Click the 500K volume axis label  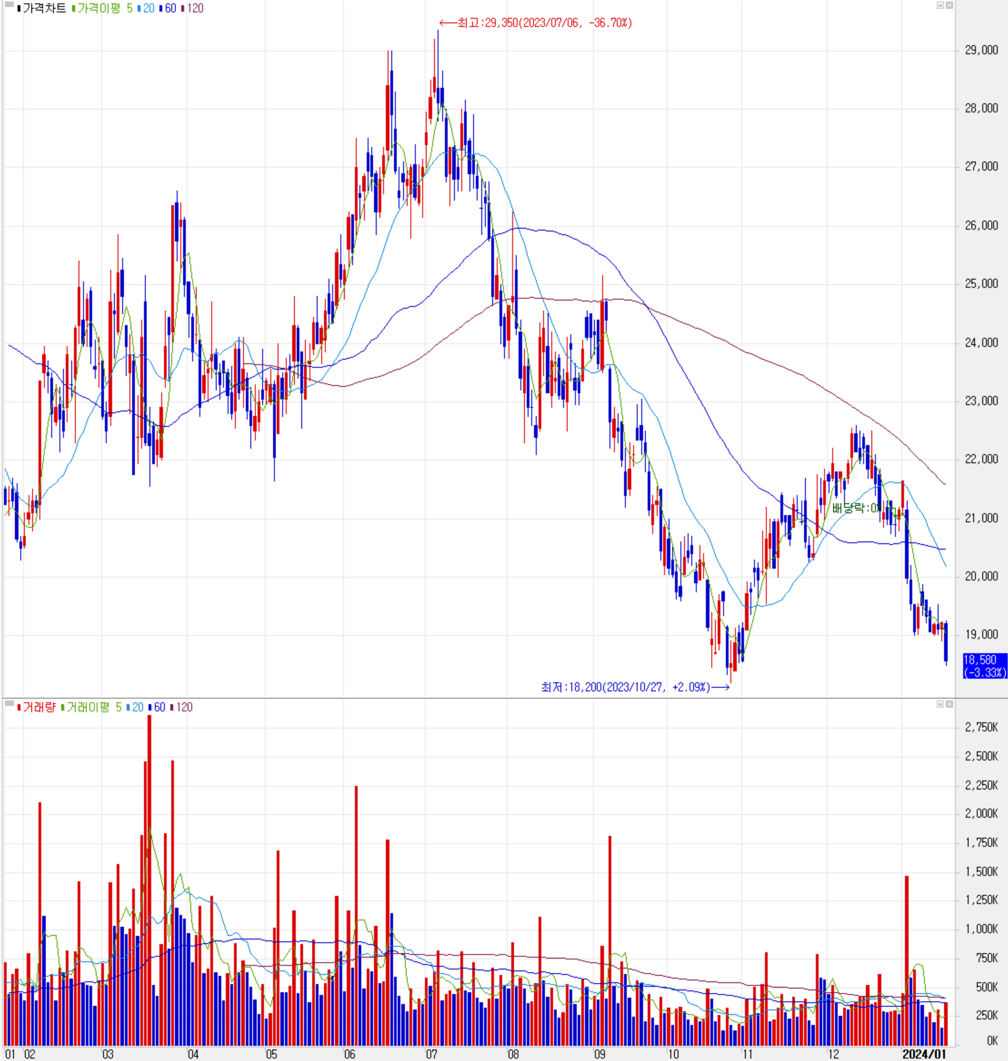point(987,987)
